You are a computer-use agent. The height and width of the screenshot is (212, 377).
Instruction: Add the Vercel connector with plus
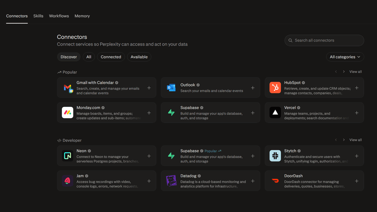tap(357, 113)
